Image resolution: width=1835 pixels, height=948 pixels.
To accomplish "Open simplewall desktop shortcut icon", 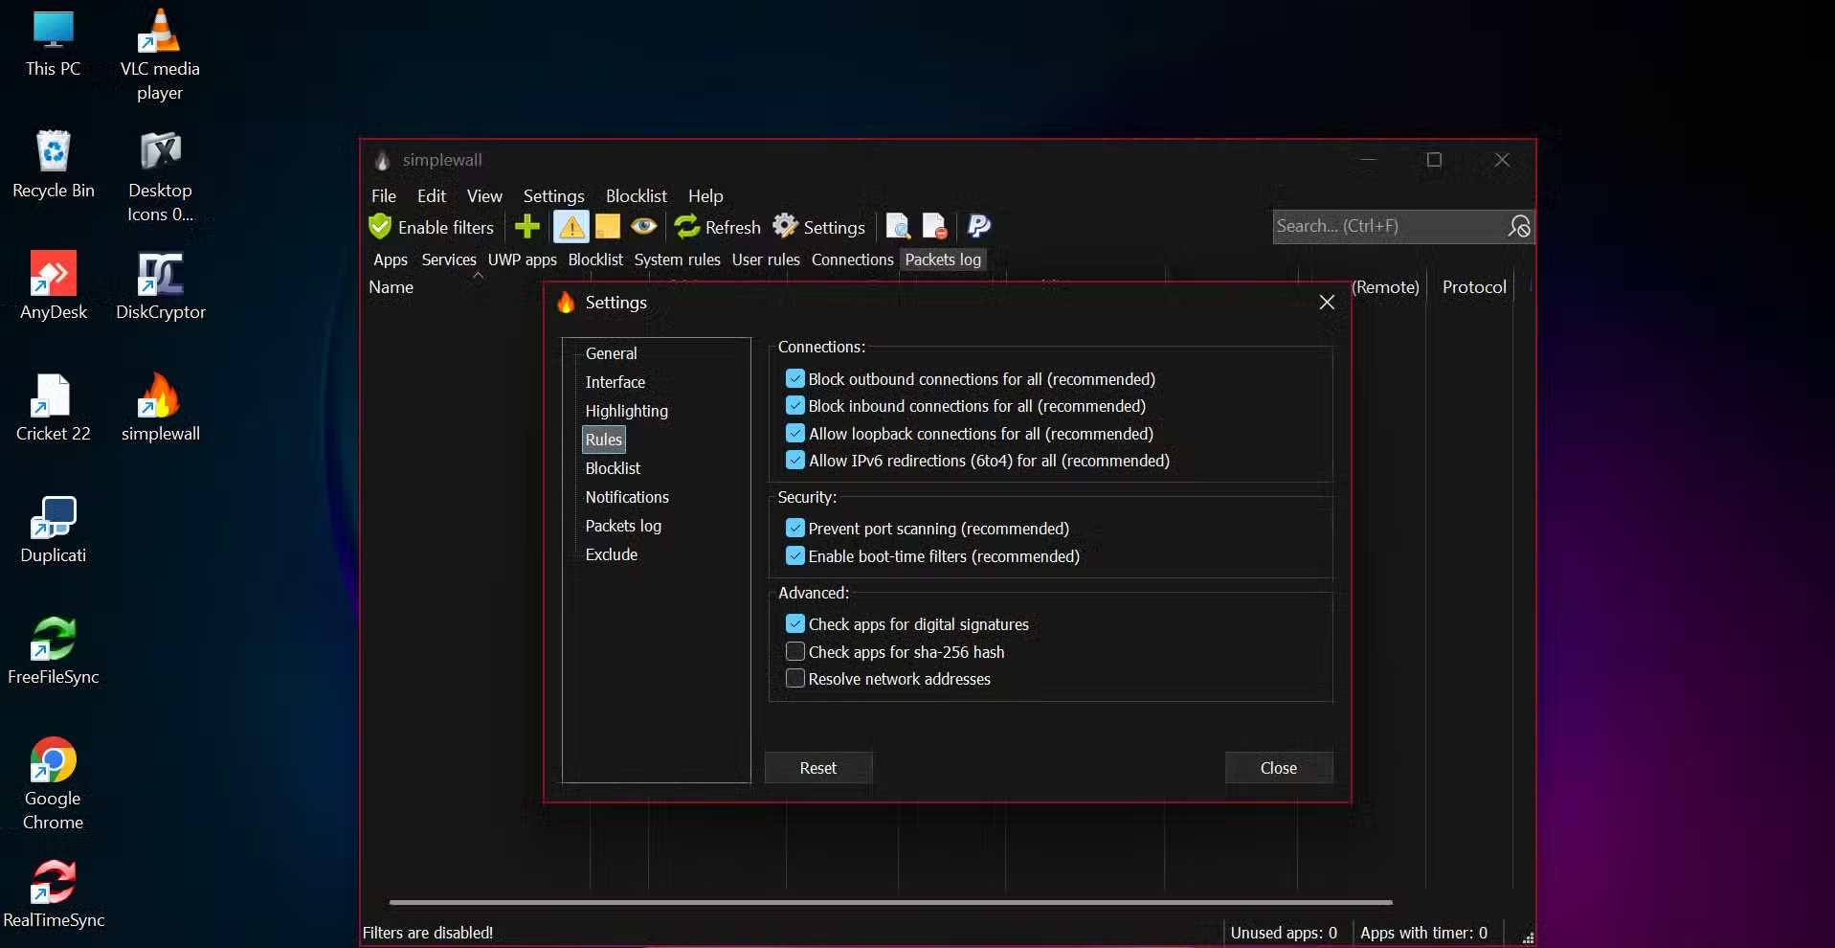I will point(160,397).
